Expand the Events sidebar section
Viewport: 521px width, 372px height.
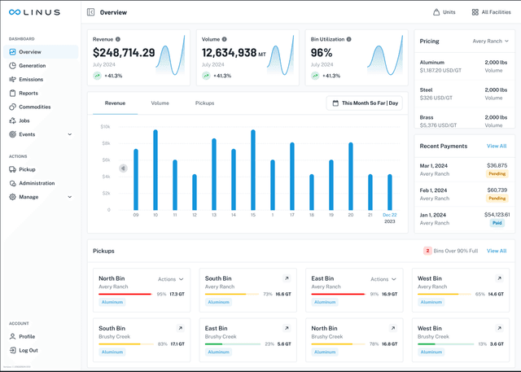tap(69, 134)
